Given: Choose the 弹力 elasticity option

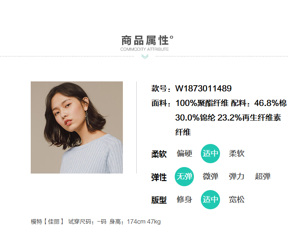Looking at the screenshot, I should pos(237,177).
